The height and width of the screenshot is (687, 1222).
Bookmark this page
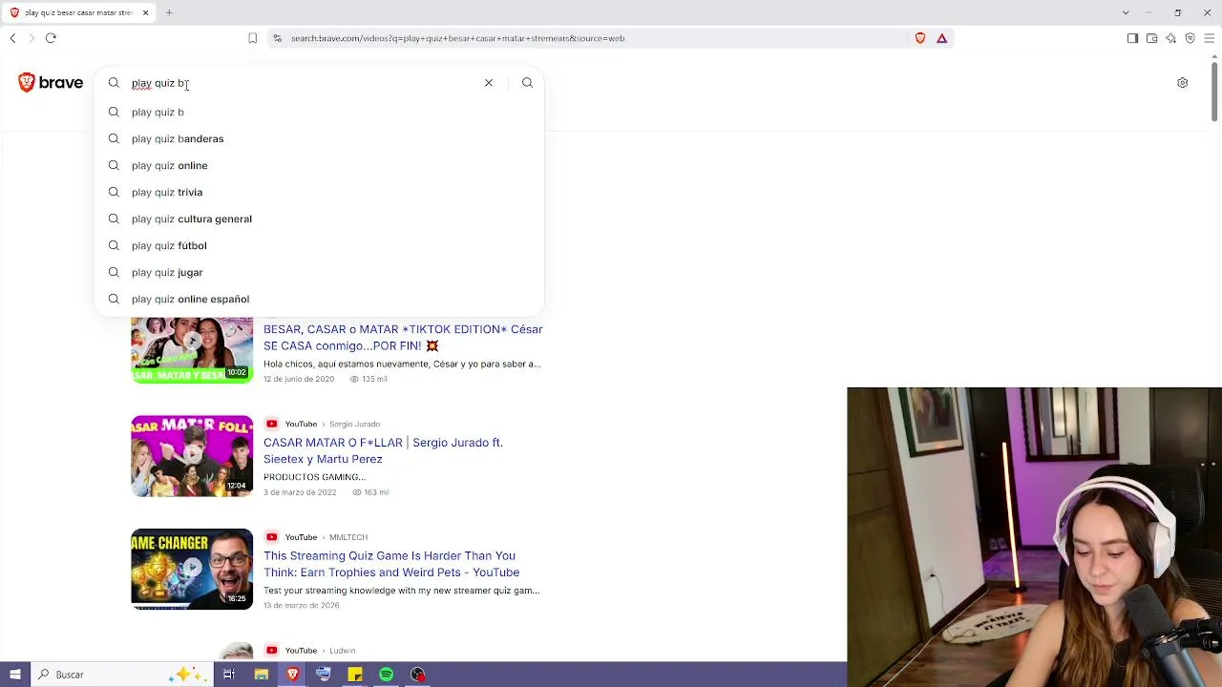252,38
